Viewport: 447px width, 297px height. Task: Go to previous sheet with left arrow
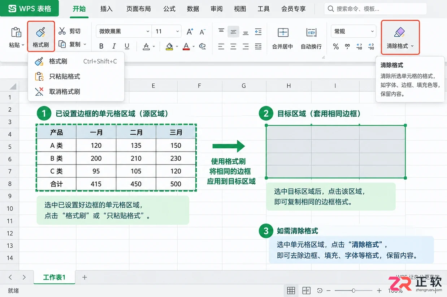click(x=10, y=277)
